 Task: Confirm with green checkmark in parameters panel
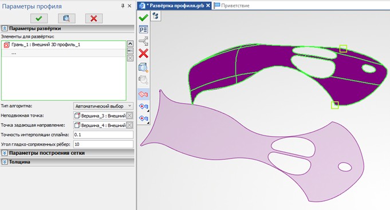39,18
